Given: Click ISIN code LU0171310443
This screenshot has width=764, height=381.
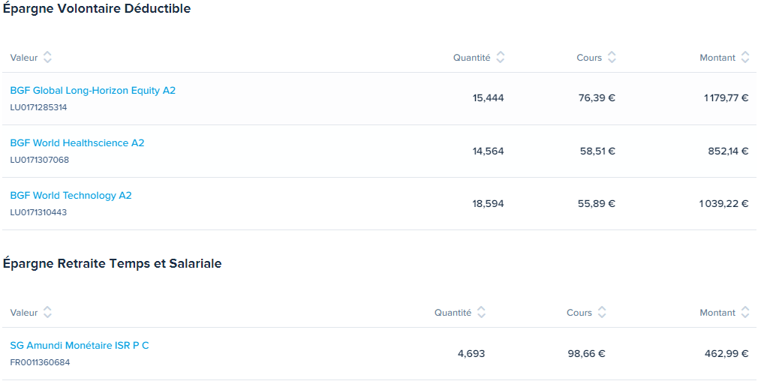Looking at the screenshot, I should tap(38, 212).
